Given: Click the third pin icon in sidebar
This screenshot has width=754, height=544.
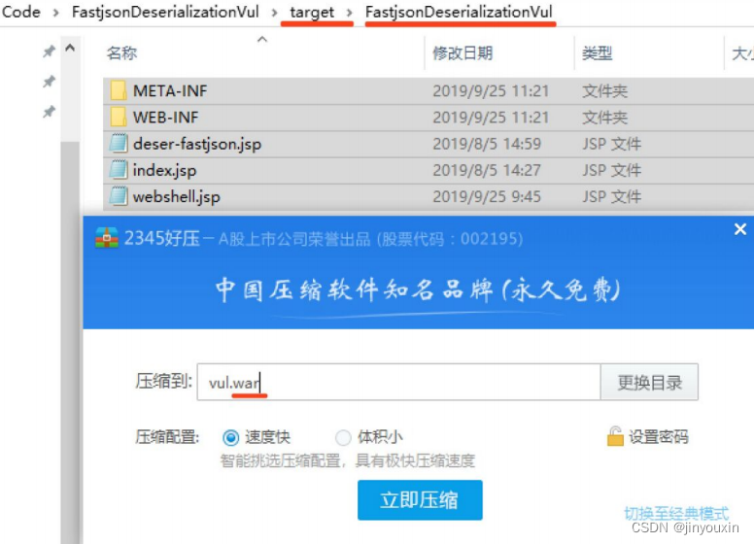Looking at the screenshot, I should coord(49,112).
